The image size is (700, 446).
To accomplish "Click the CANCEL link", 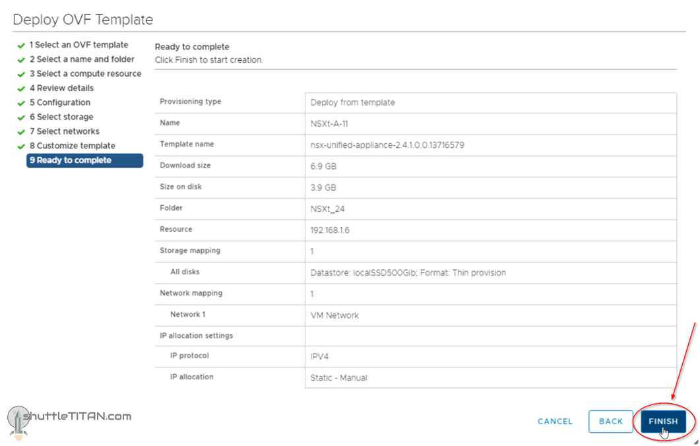I will click(555, 422).
